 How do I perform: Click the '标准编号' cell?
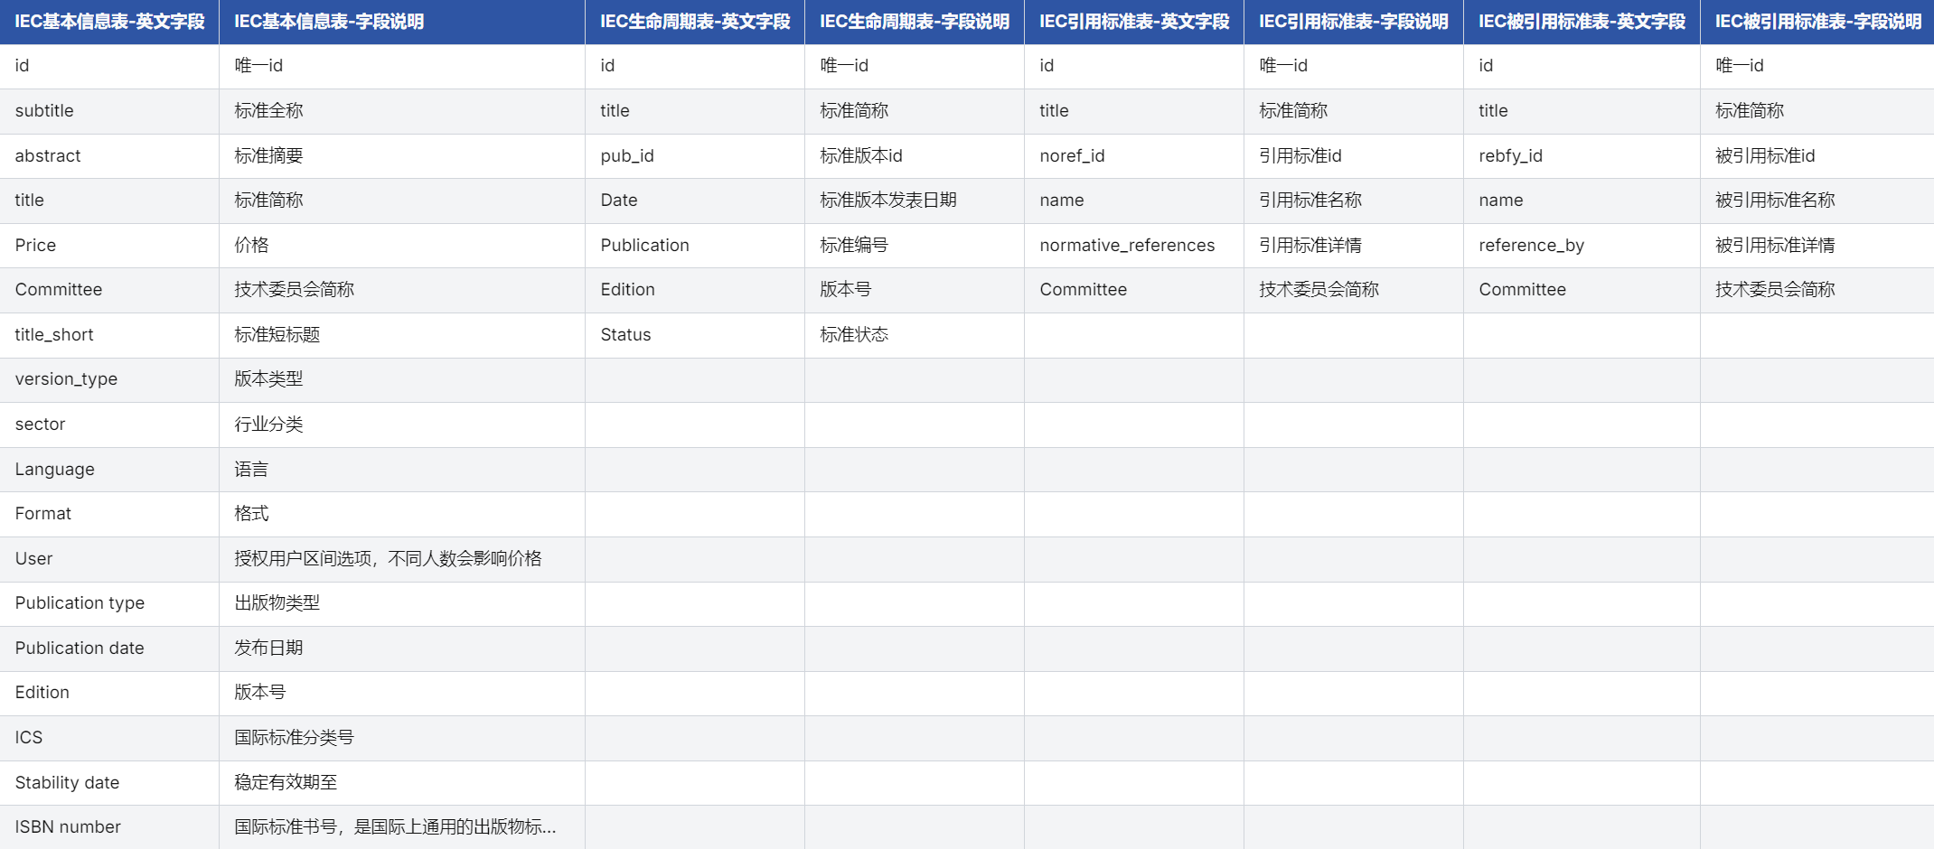click(x=915, y=246)
